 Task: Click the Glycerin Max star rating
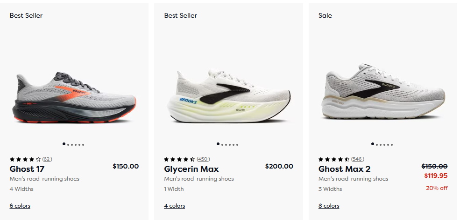[179, 159]
